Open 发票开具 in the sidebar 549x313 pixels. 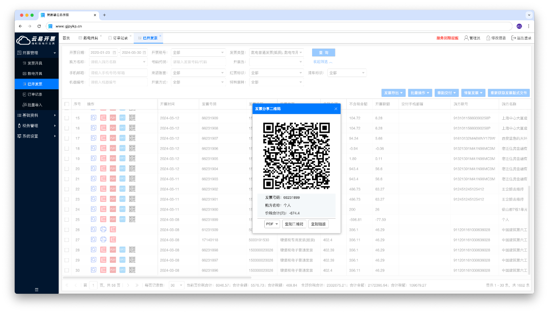click(37, 63)
